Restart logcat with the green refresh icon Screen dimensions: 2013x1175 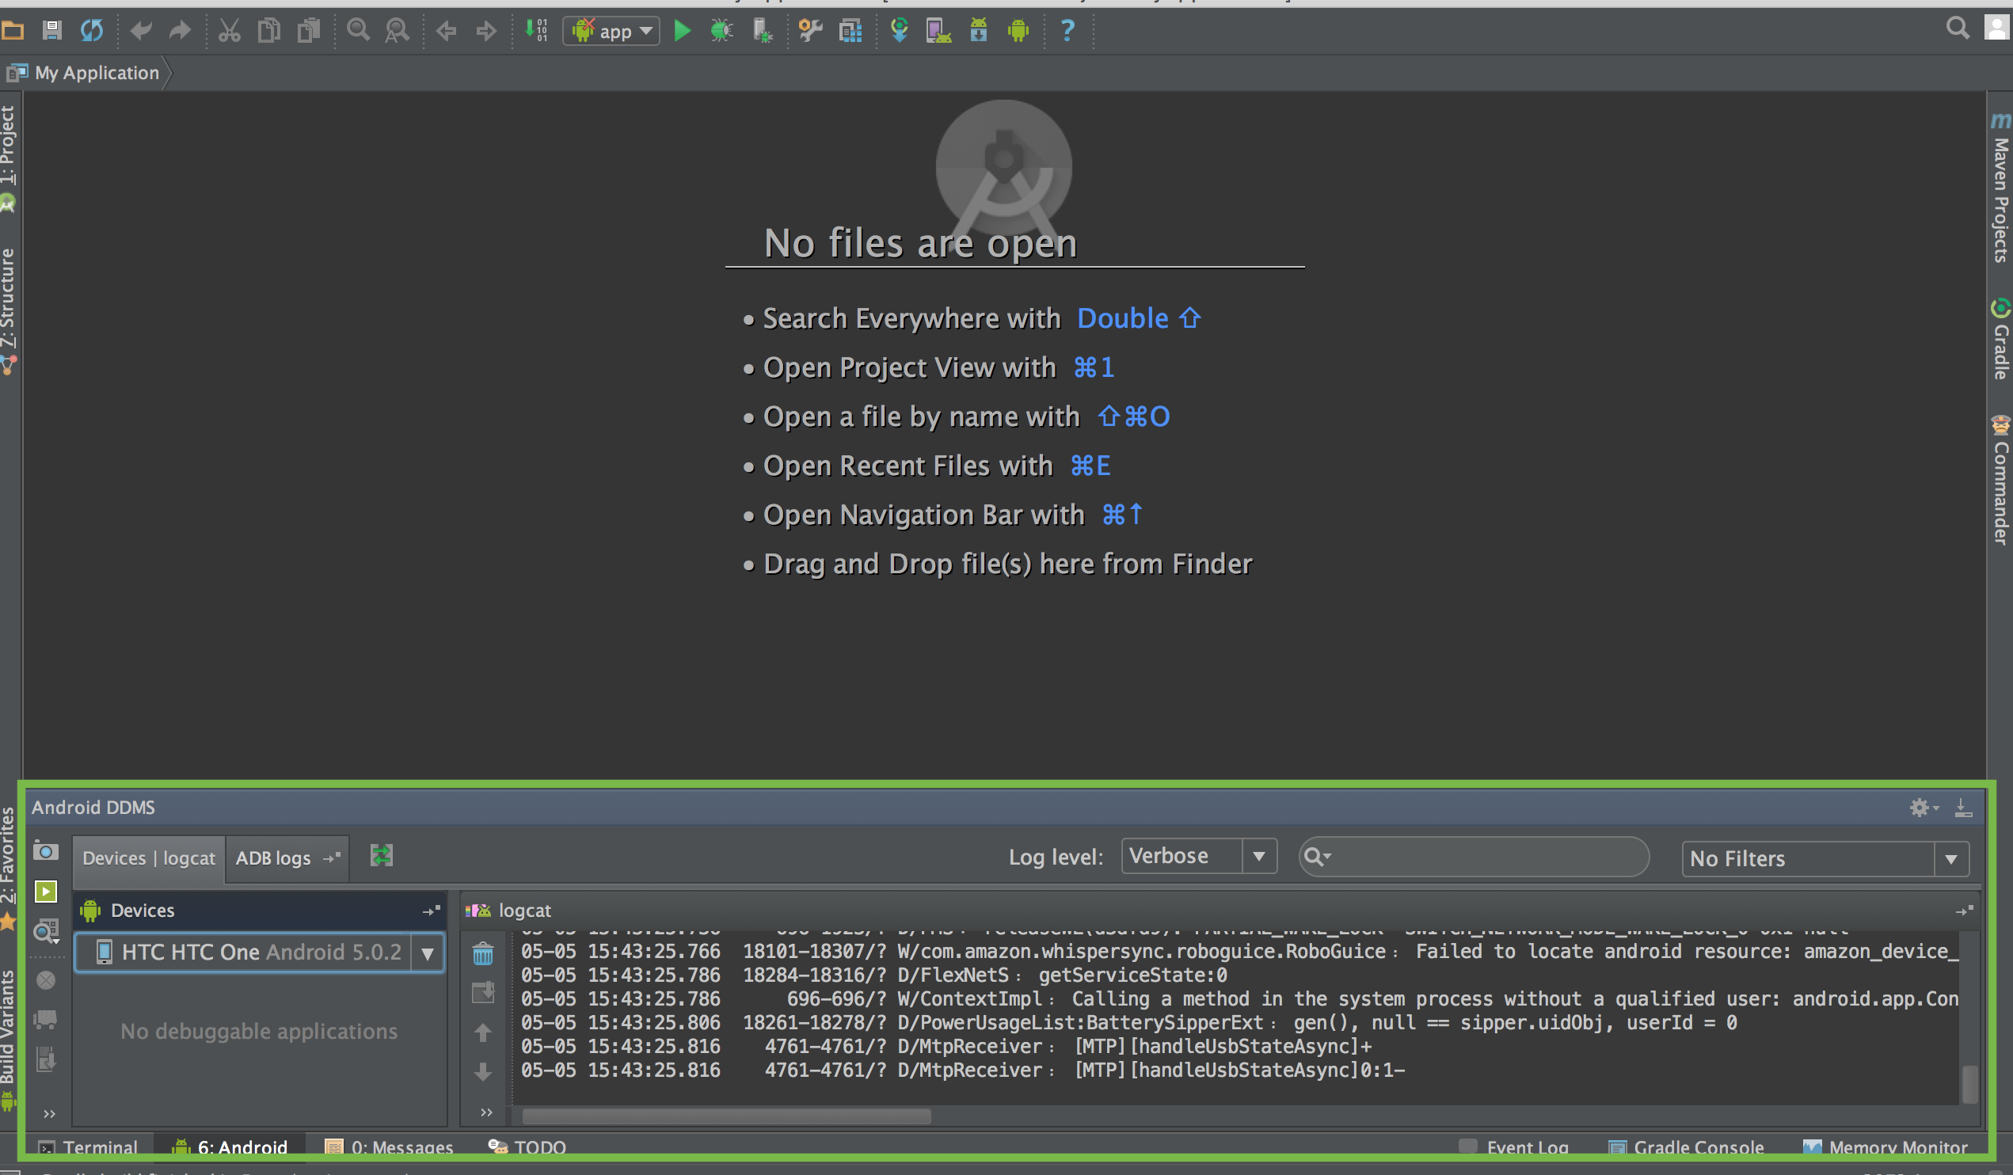tap(381, 856)
